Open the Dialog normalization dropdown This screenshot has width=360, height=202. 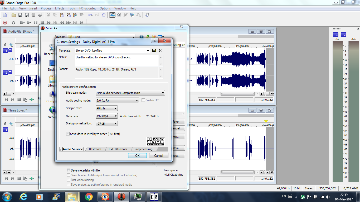point(106,123)
